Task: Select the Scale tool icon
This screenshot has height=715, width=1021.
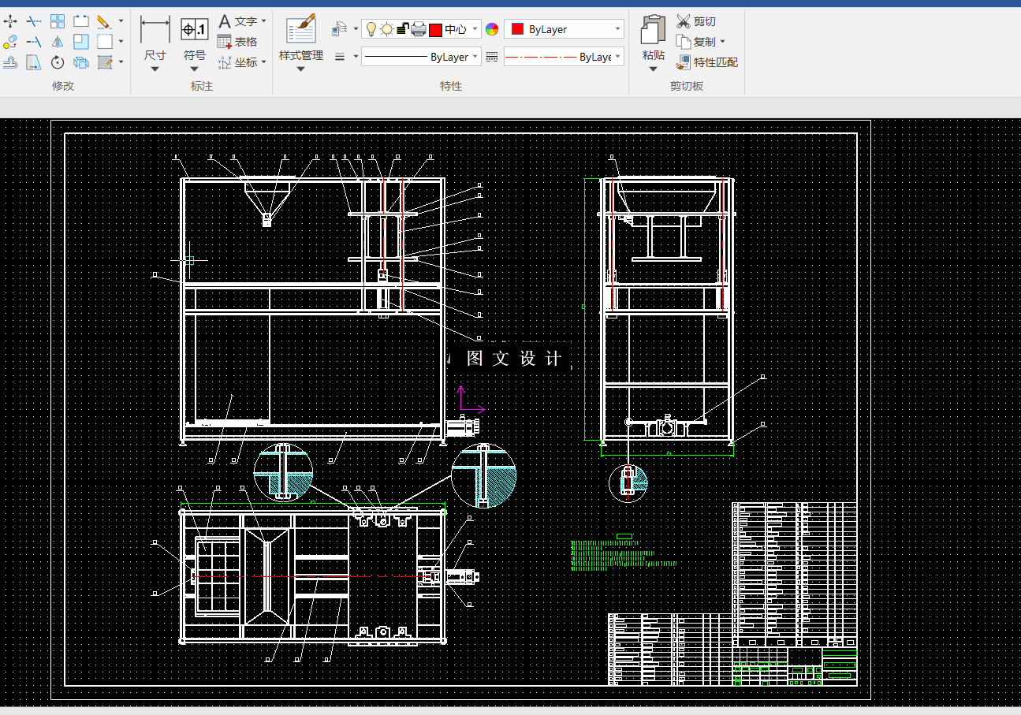Action: pos(81,42)
